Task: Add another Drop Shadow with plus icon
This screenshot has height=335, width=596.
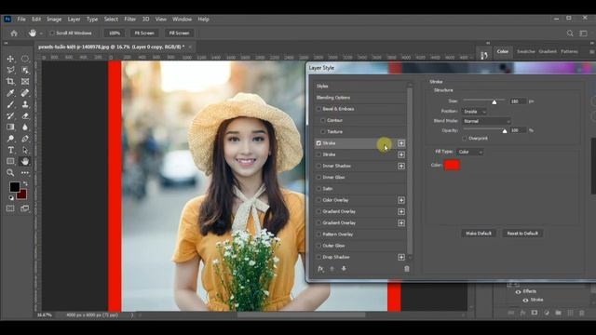Action: pyautogui.click(x=401, y=257)
